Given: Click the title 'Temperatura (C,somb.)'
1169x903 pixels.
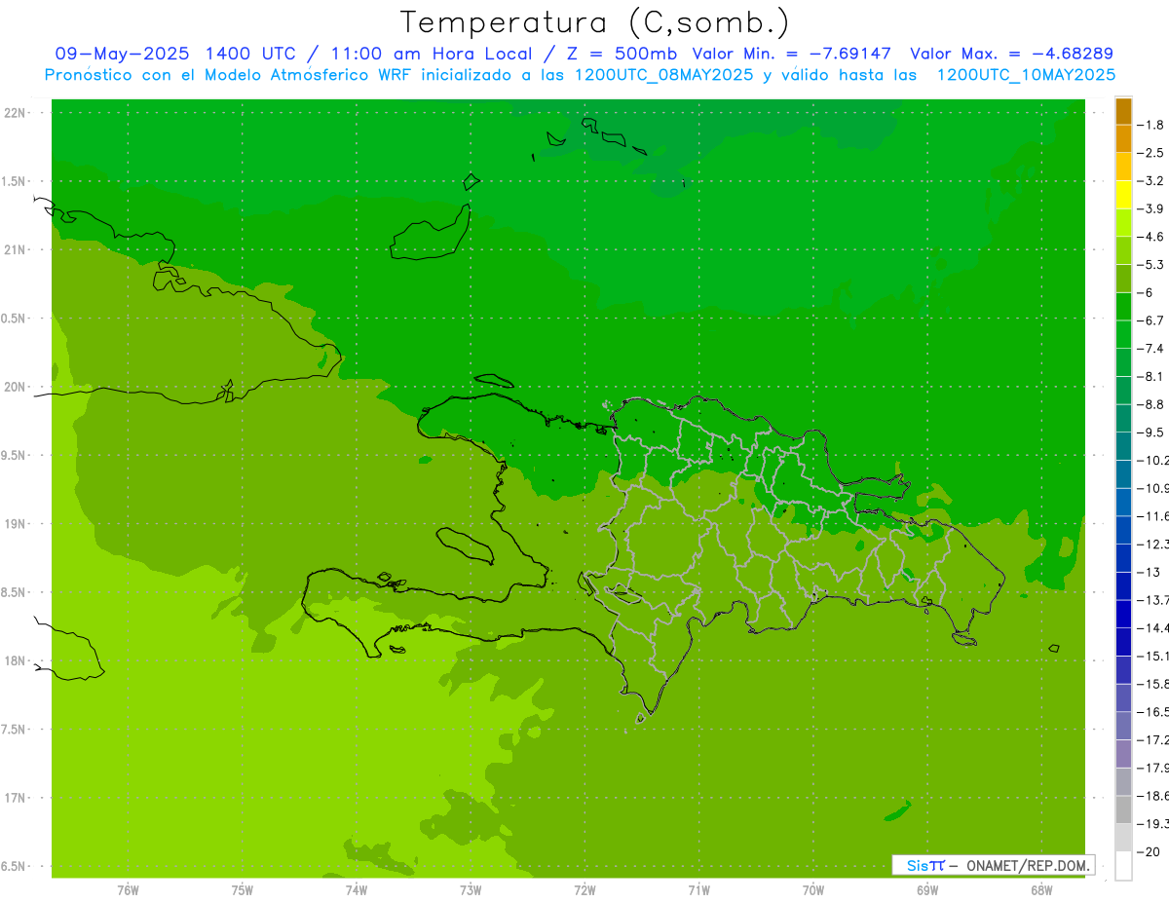Looking at the screenshot, I should (594, 22).
